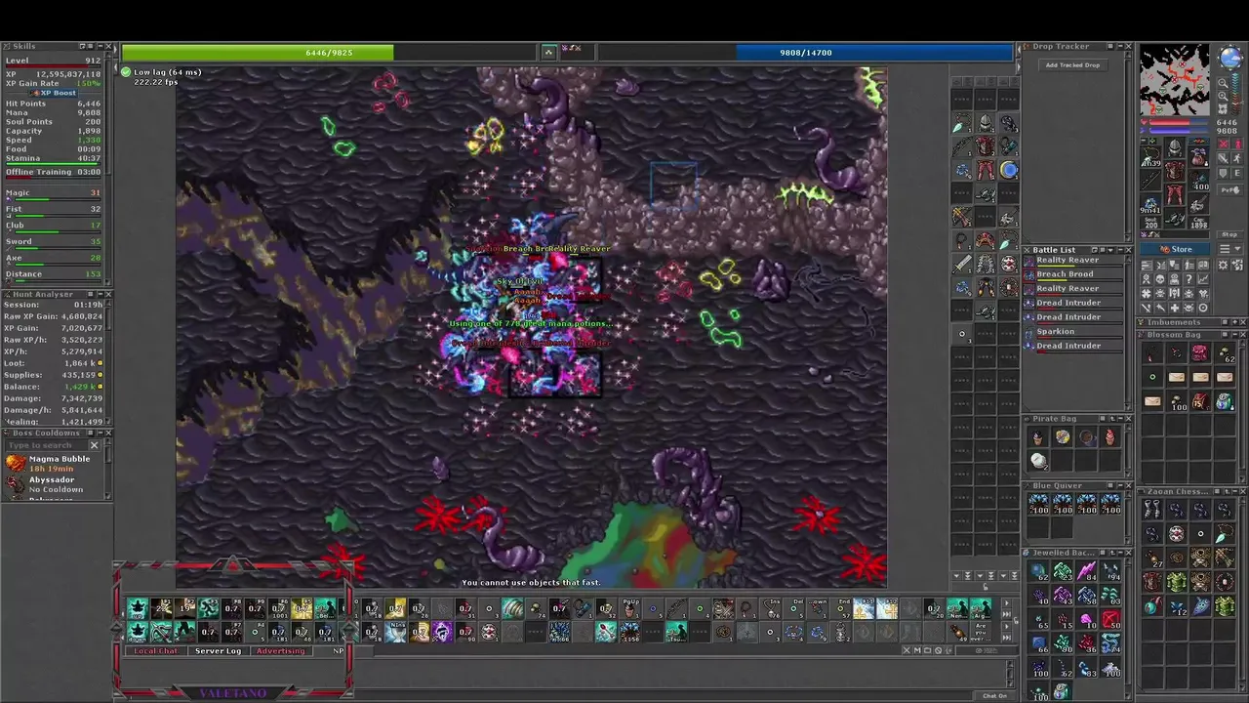
Task: Collapse the Pirate Bag container
Action: 1120,419
